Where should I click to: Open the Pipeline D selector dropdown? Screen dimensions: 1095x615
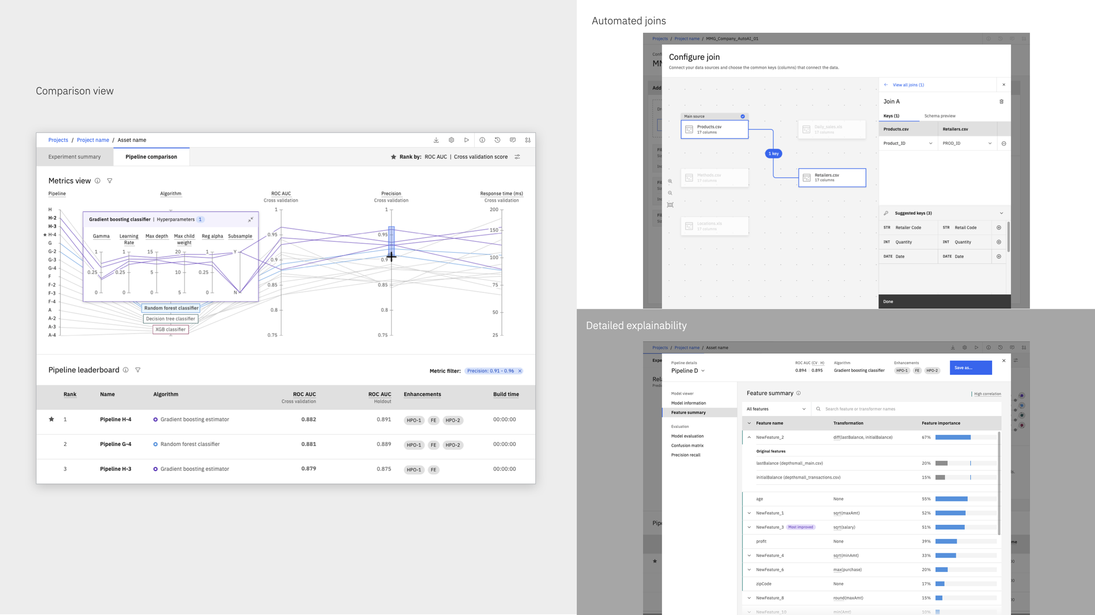click(703, 371)
